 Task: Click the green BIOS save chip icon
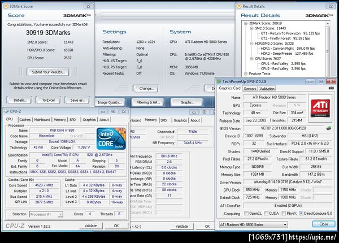329,128
